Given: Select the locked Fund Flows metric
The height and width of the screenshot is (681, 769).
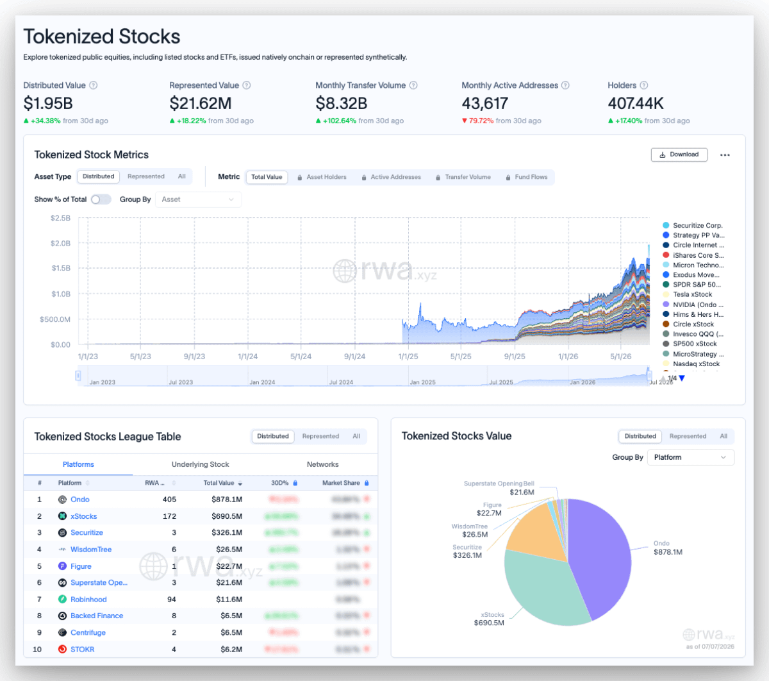Looking at the screenshot, I should [x=527, y=177].
